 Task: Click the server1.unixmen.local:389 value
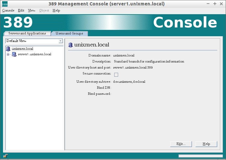pos(133,67)
